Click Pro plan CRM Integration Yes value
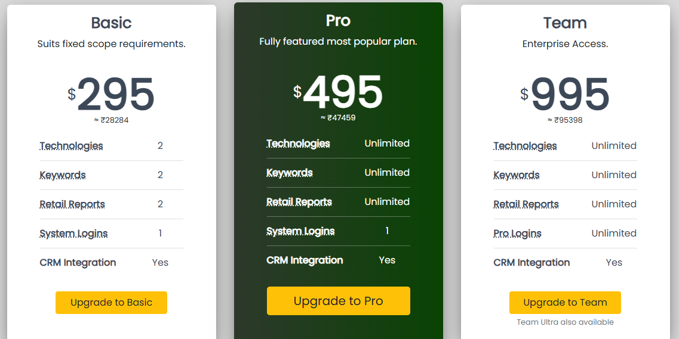The image size is (679, 339). click(x=387, y=260)
